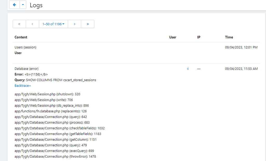Select the IP column header

[x=199, y=37]
